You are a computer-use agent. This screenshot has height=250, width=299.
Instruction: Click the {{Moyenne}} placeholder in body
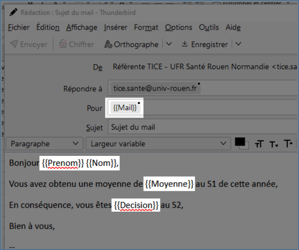[169, 184]
